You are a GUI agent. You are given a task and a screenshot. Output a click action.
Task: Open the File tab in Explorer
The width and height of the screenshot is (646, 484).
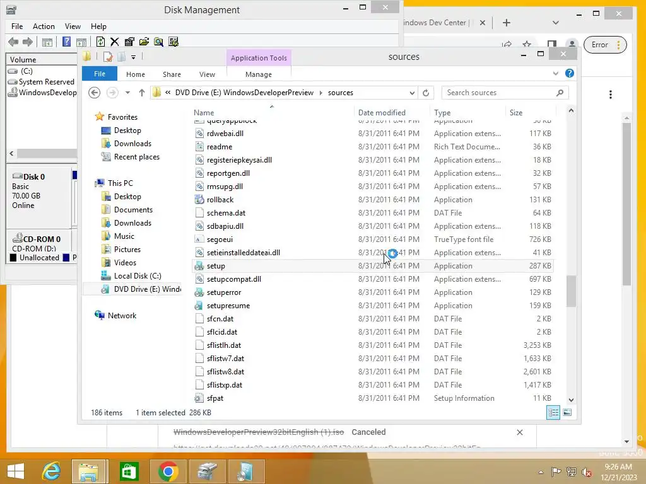[100, 74]
